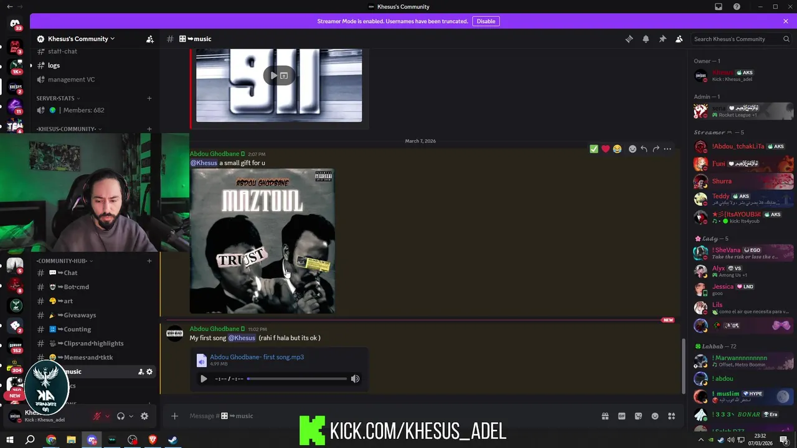This screenshot has height=448, width=797.
Task: Open Windows notification center
Action: [x=784, y=440]
